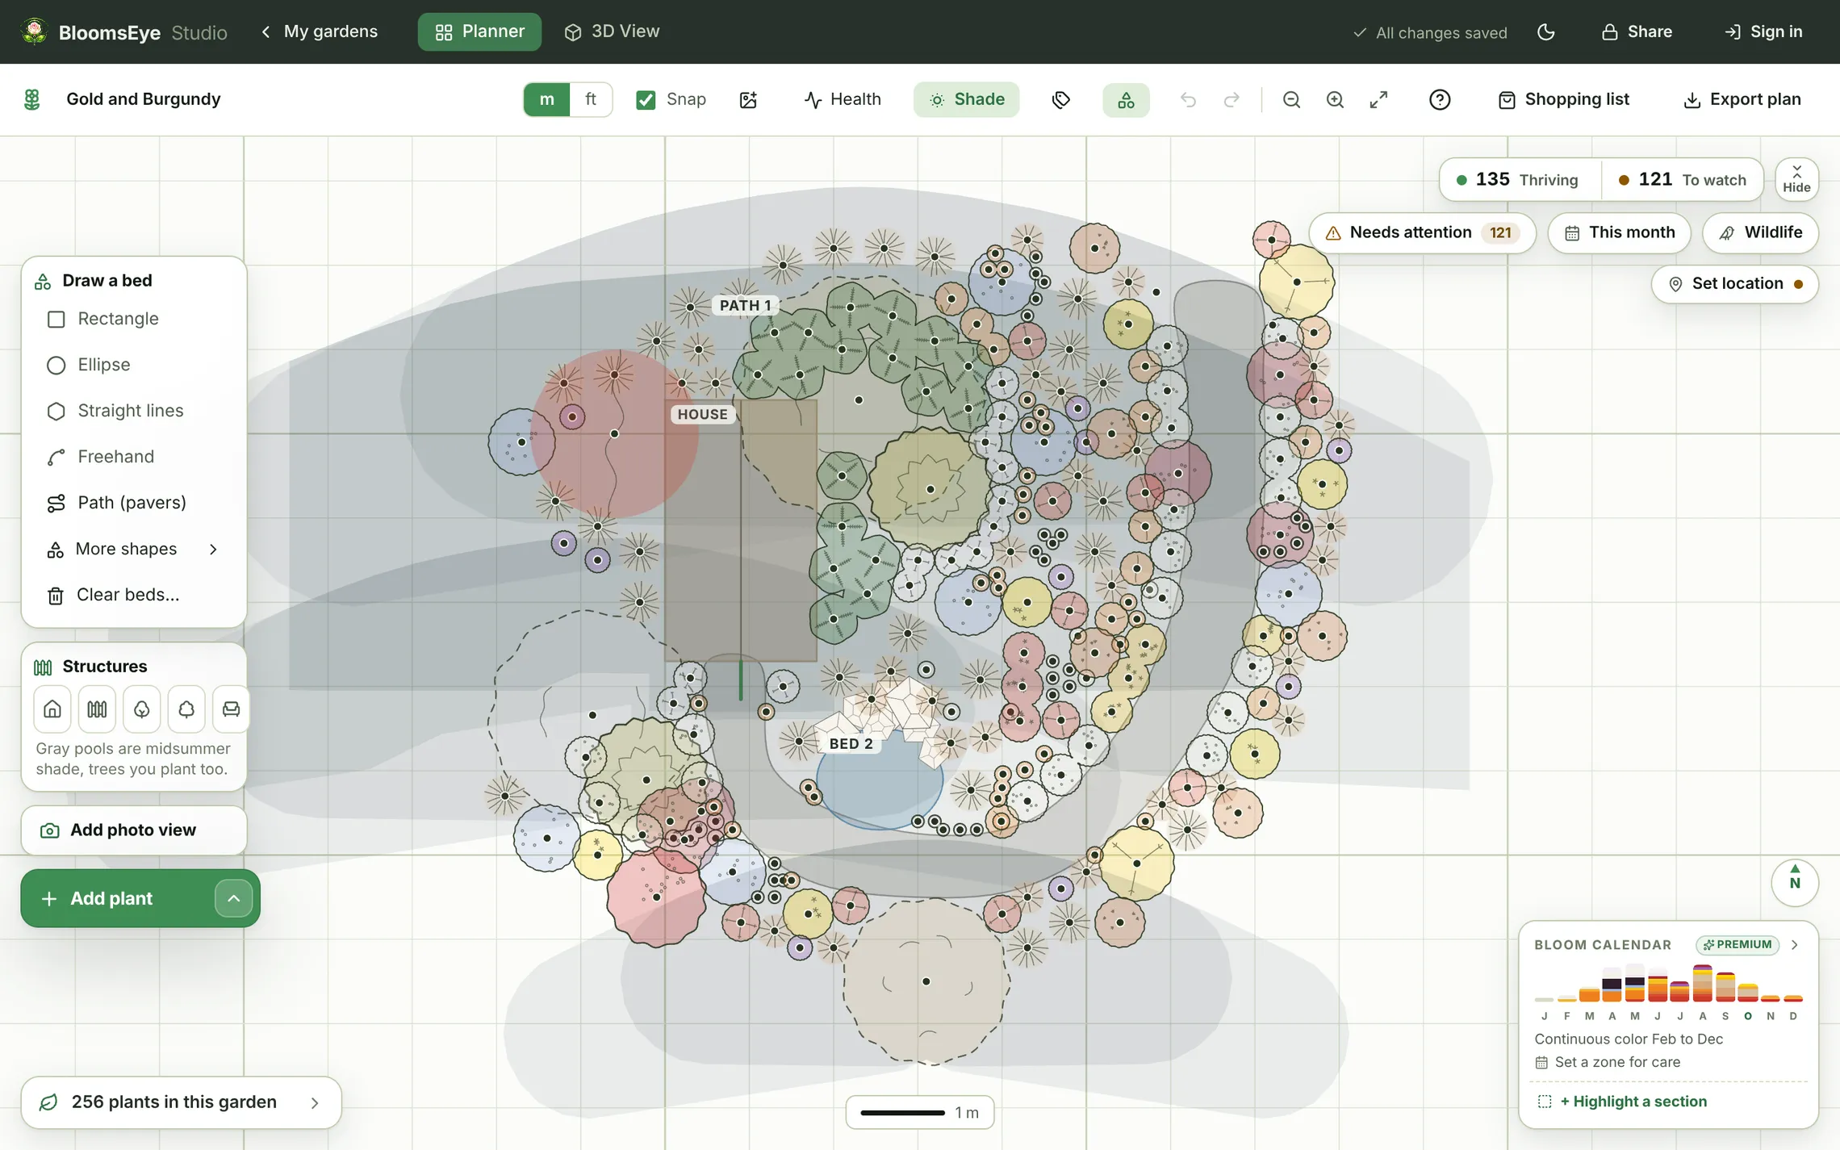Toggle the Health overlay
This screenshot has width=1840, height=1150.
(x=843, y=100)
